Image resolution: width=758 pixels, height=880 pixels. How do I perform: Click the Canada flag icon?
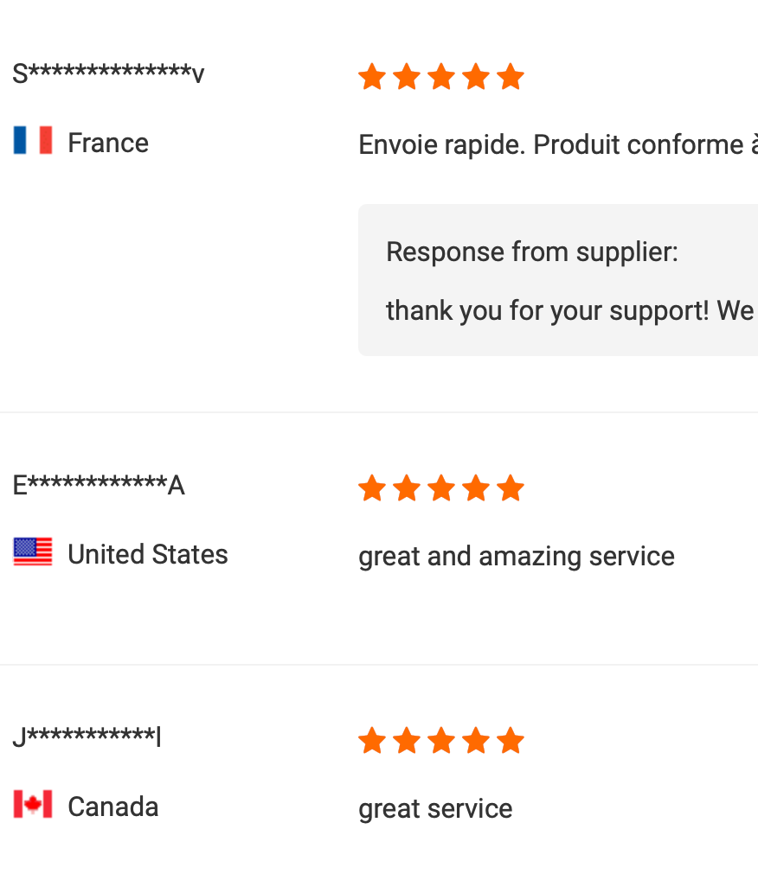tap(33, 804)
